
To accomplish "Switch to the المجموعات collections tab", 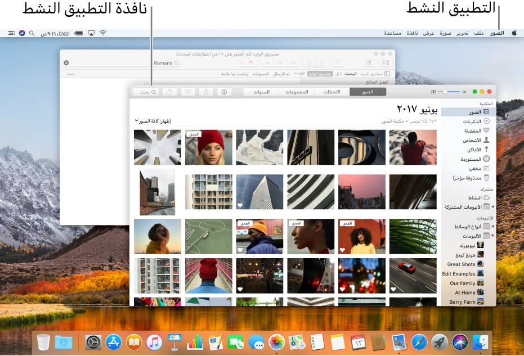I will (x=297, y=92).
